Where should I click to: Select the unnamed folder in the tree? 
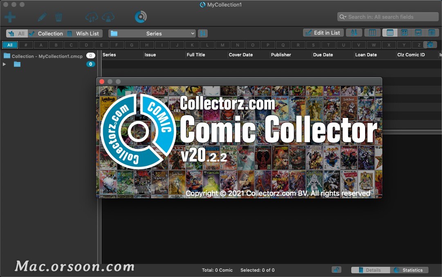(x=17, y=64)
